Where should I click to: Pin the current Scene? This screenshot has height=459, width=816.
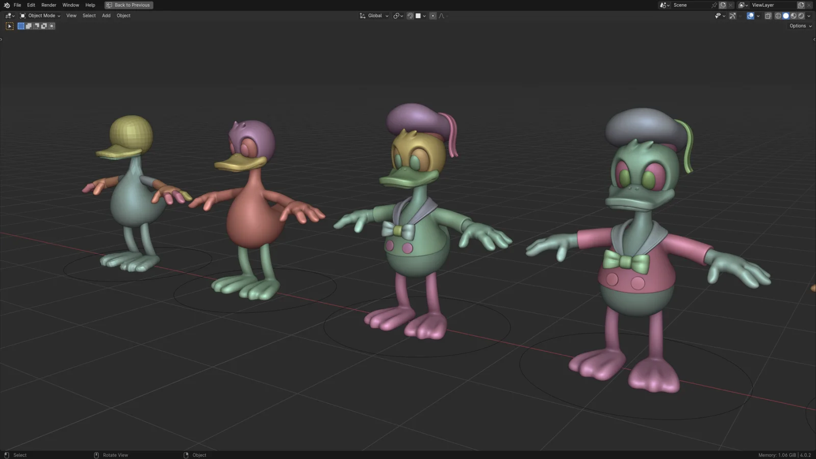(714, 5)
